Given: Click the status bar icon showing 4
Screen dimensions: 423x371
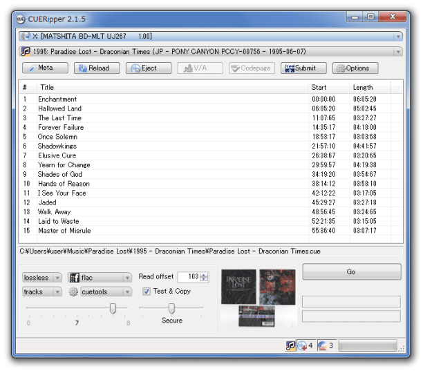Looking at the screenshot, I should (306, 345).
